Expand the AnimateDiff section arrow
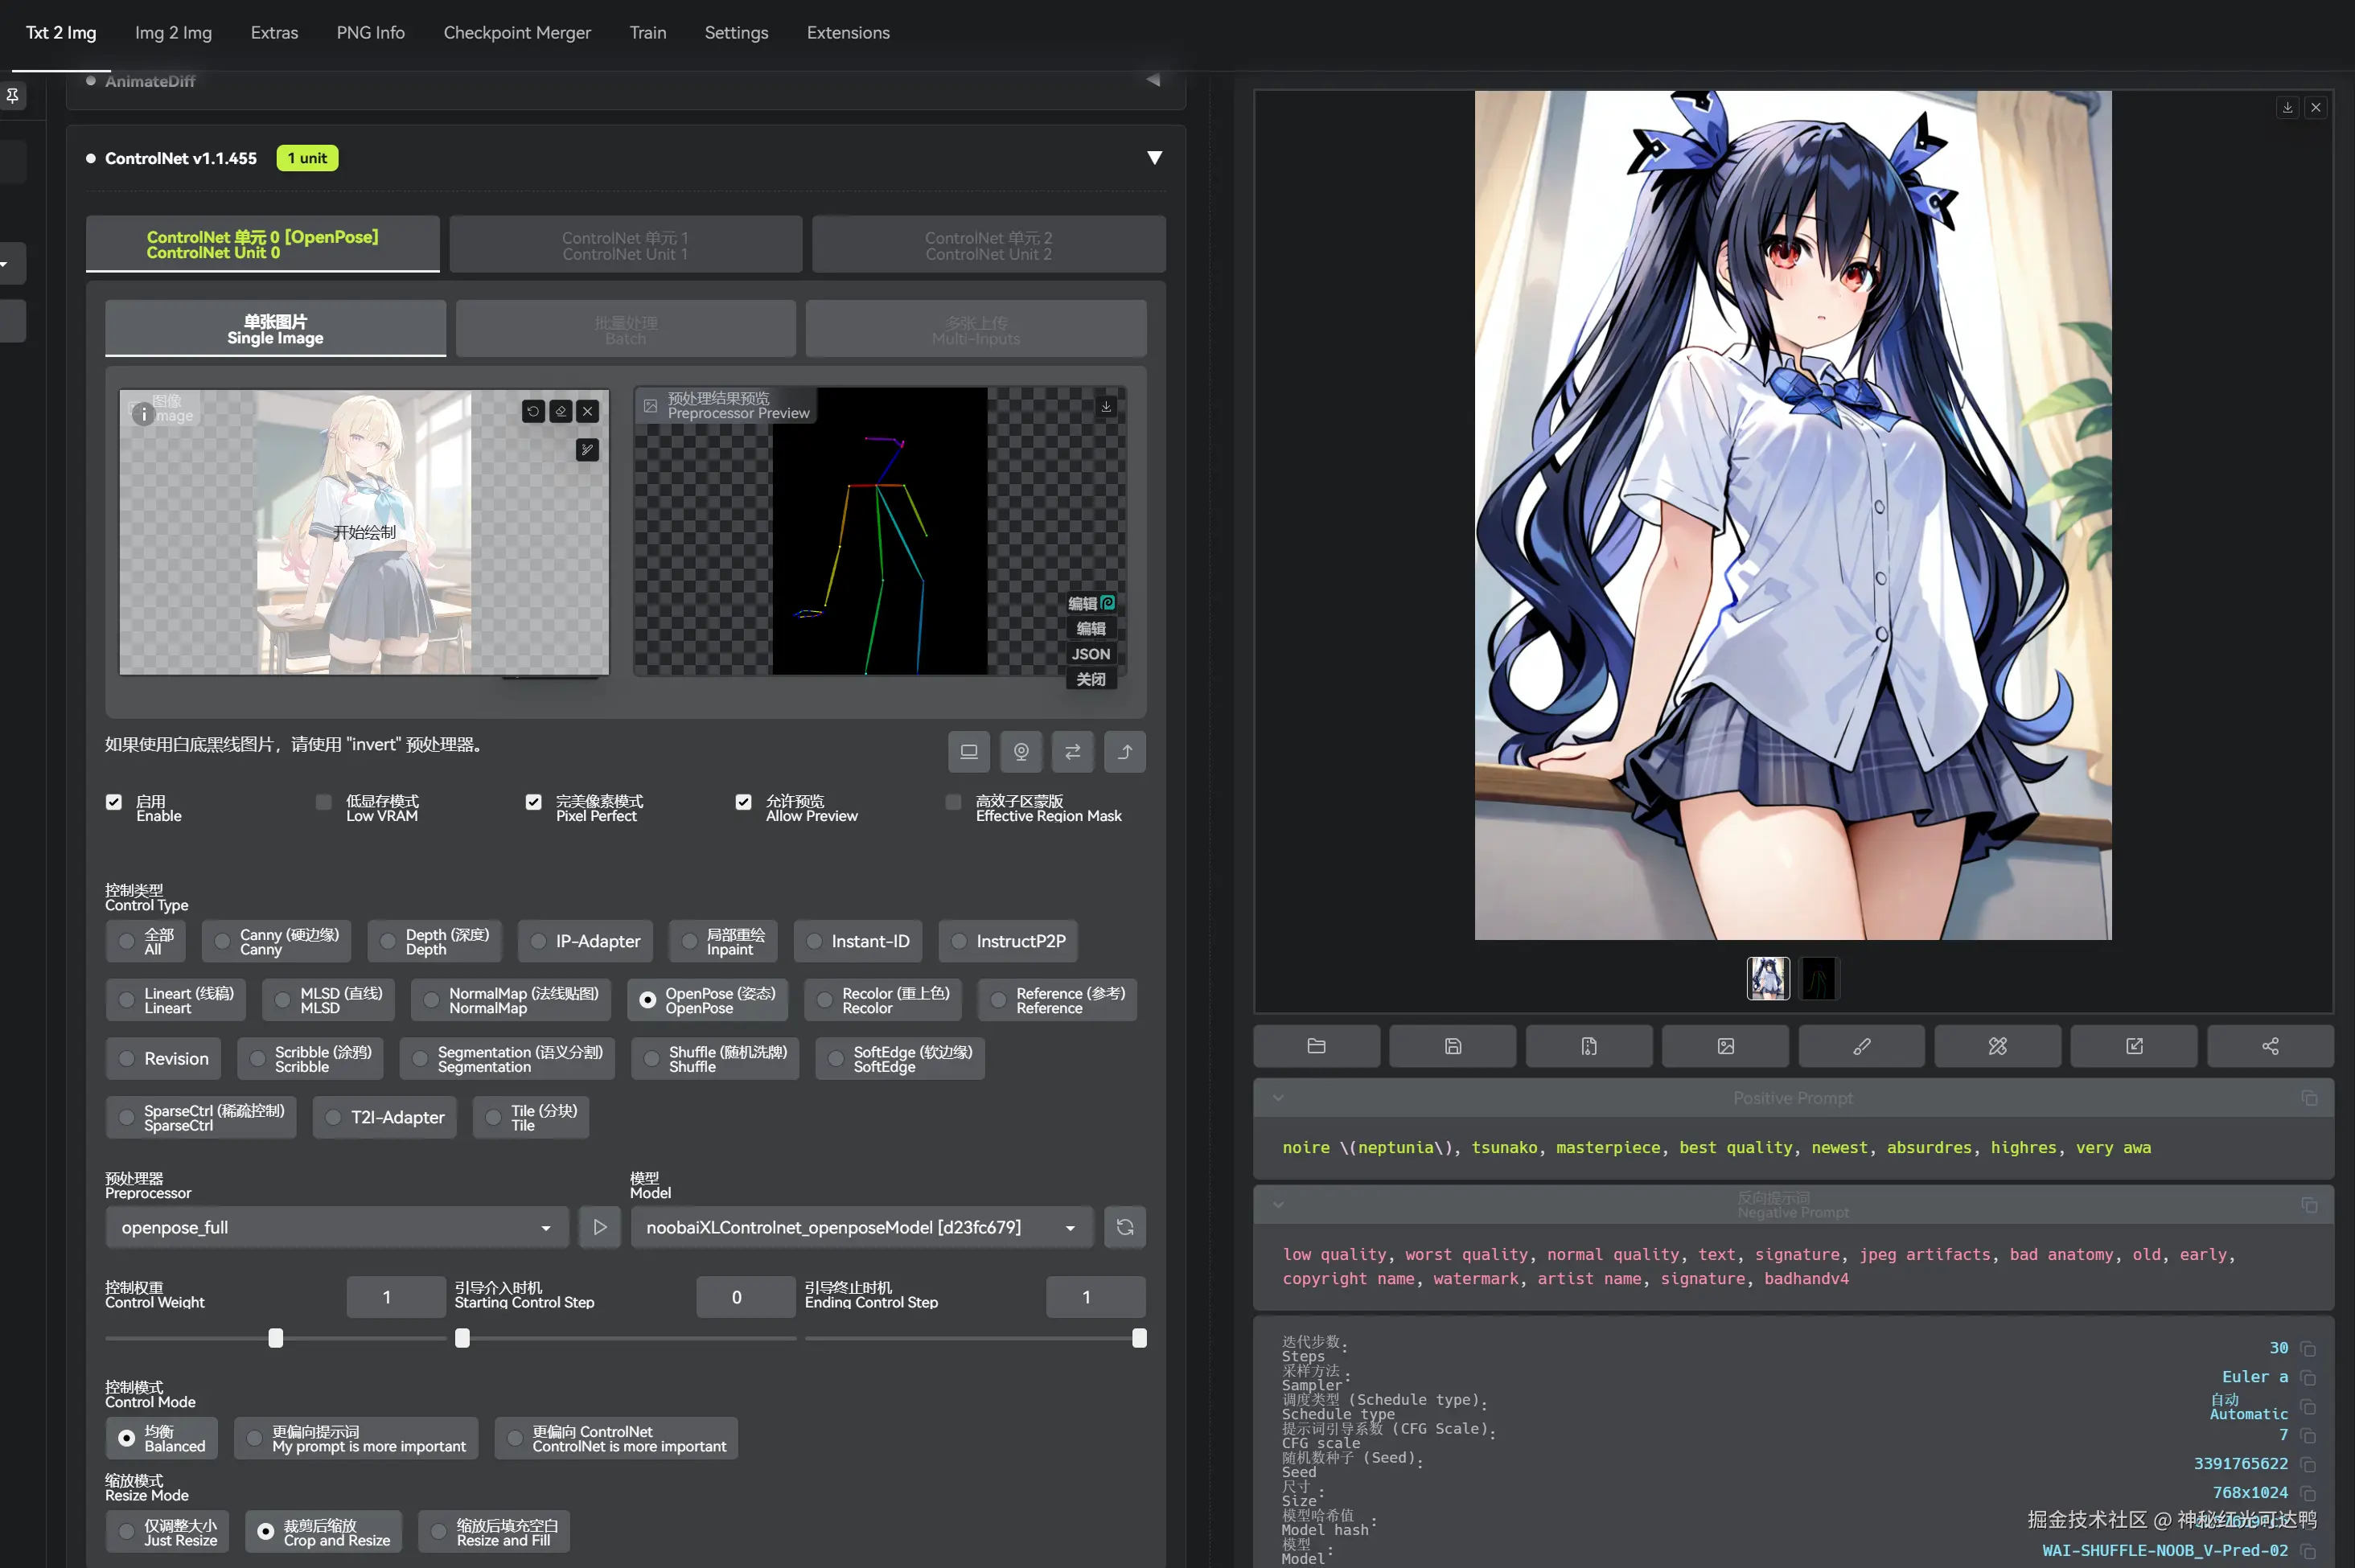The width and height of the screenshot is (2355, 1568). (1153, 80)
